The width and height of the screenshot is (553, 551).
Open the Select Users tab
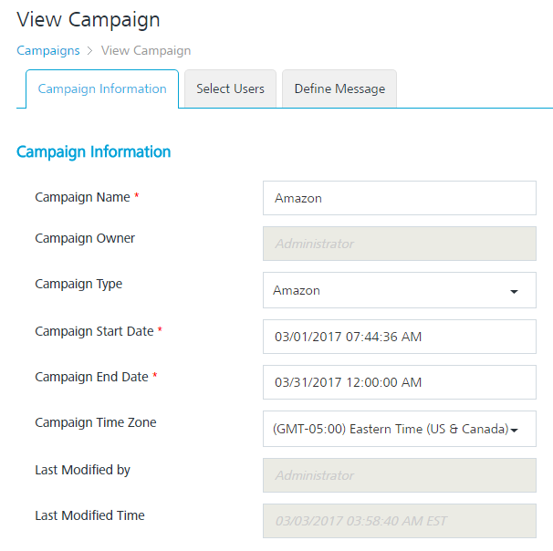[x=230, y=89]
